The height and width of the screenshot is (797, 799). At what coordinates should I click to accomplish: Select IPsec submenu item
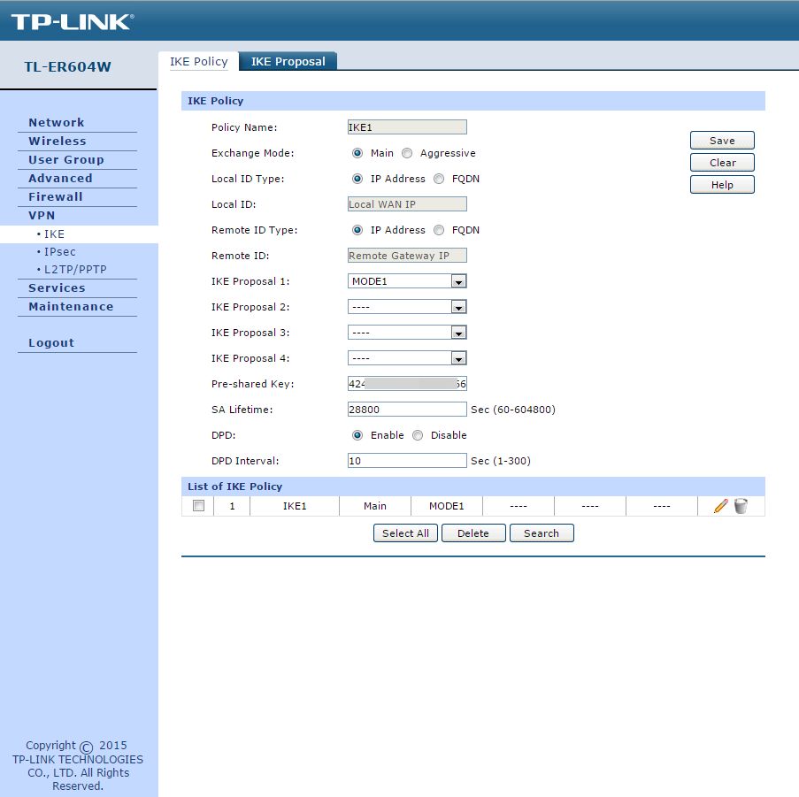(59, 252)
